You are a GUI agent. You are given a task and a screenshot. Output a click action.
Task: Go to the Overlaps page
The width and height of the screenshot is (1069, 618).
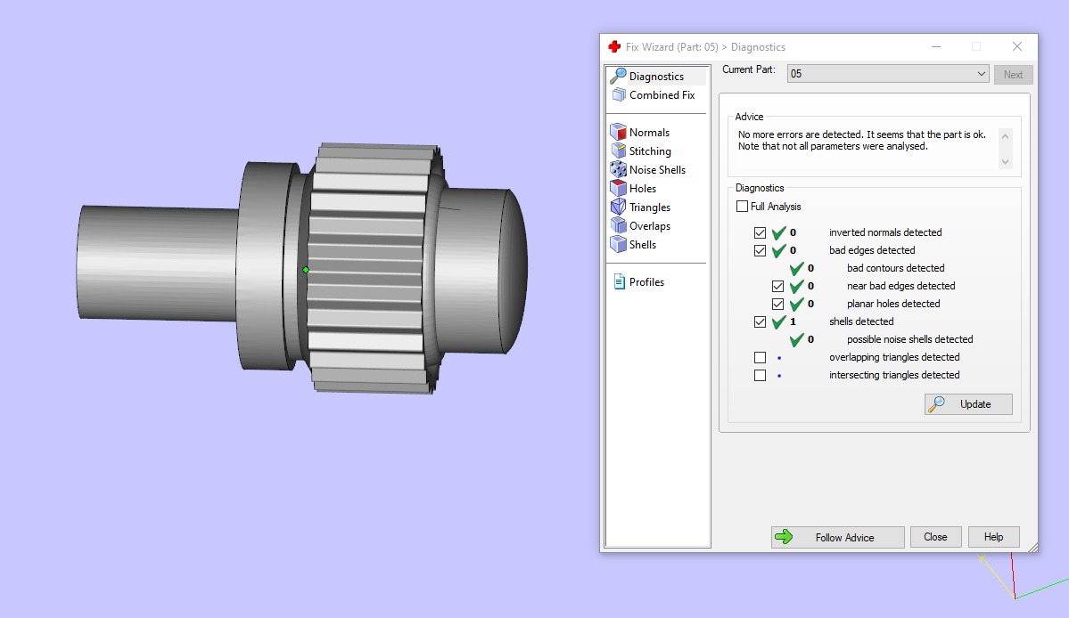650,226
